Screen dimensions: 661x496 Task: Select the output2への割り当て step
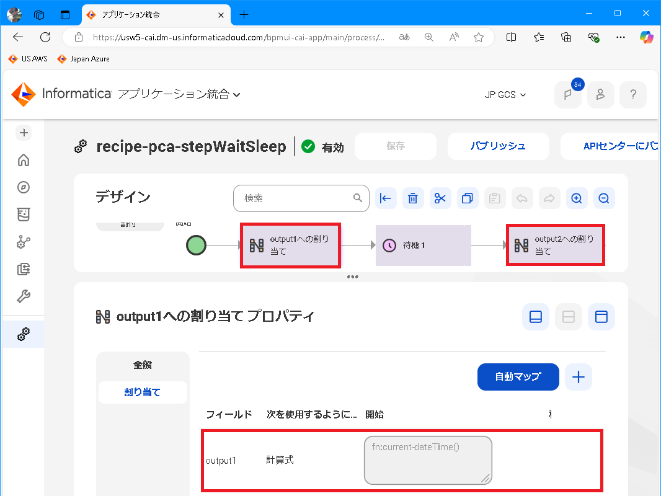pos(555,246)
